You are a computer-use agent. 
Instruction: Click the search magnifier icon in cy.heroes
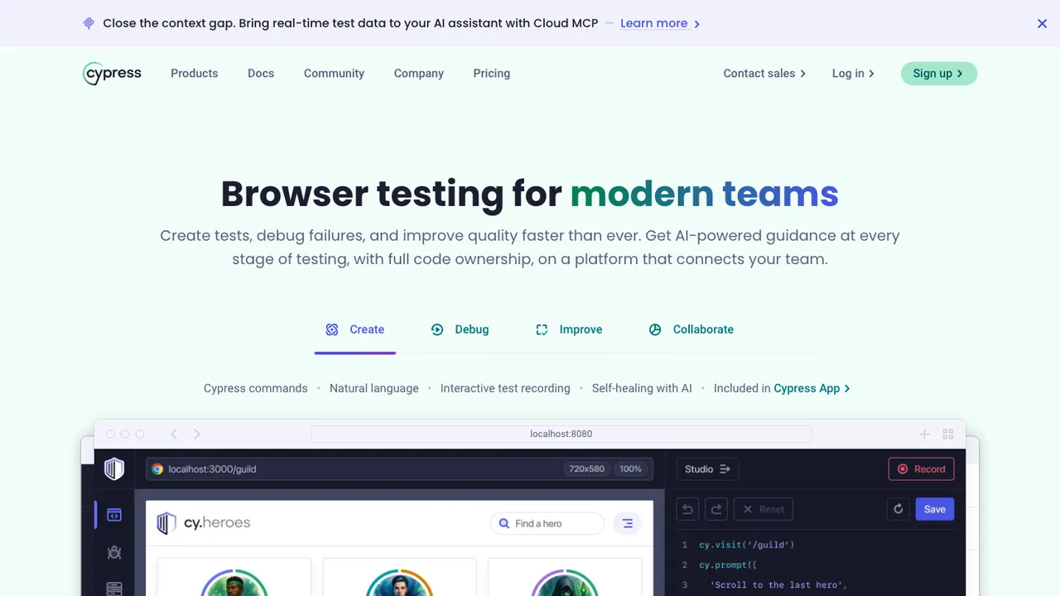click(x=504, y=523)
